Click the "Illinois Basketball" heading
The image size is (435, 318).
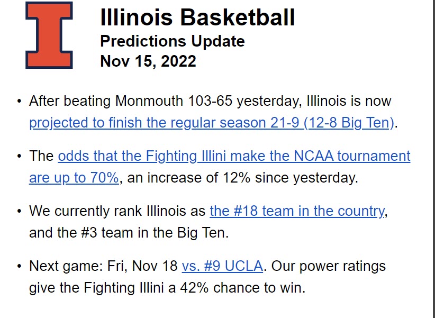(197, 17)
